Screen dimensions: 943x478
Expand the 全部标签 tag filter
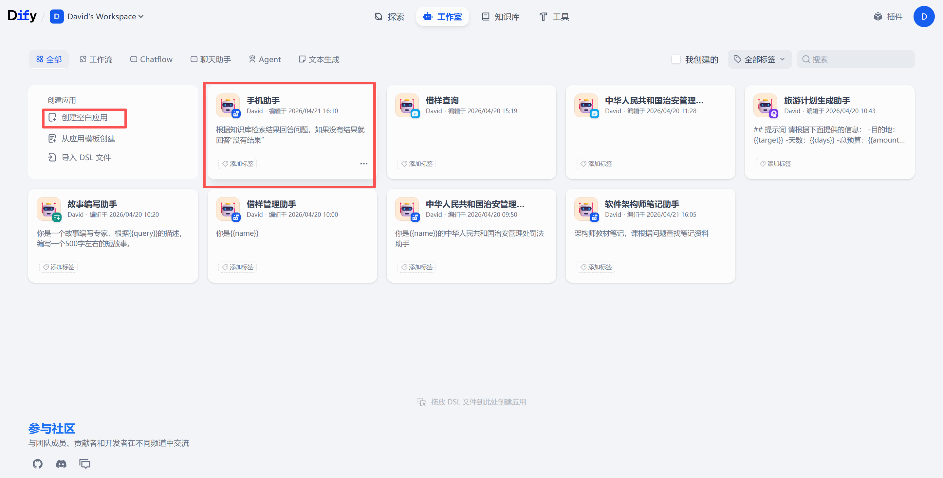pyautogui.click(x=760, y=59)
